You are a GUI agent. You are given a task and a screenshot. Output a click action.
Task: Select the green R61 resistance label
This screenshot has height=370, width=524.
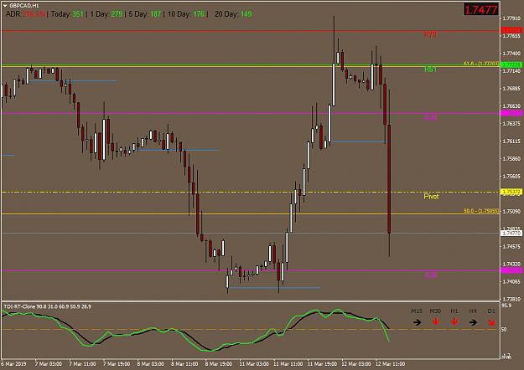click(x=430, y=69)
